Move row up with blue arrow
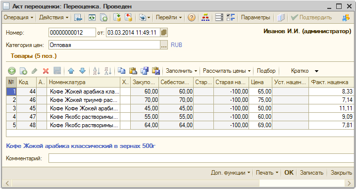The width and height of the screenshot is (356, 189). tap(71, 71)
